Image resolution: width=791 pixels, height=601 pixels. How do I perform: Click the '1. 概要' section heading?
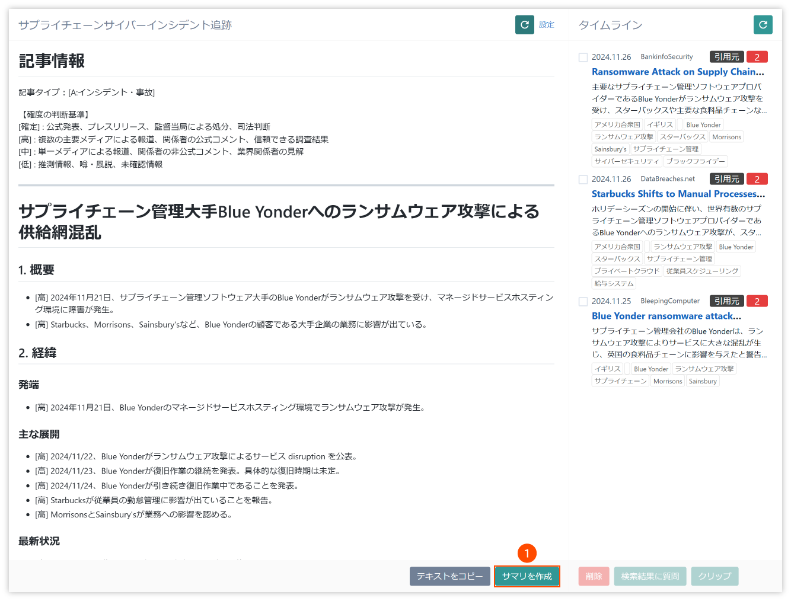36,270
